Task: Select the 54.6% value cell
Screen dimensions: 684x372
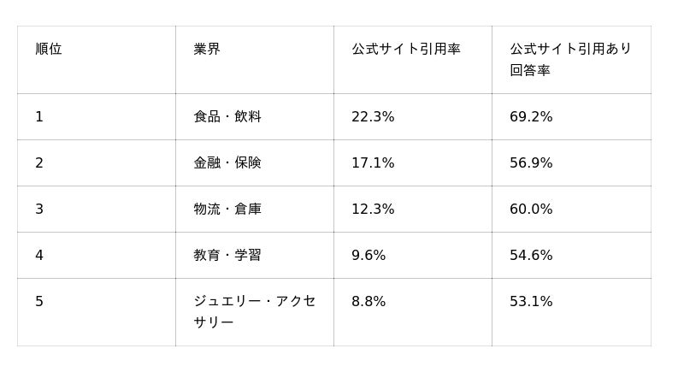Action: point(571,256)
